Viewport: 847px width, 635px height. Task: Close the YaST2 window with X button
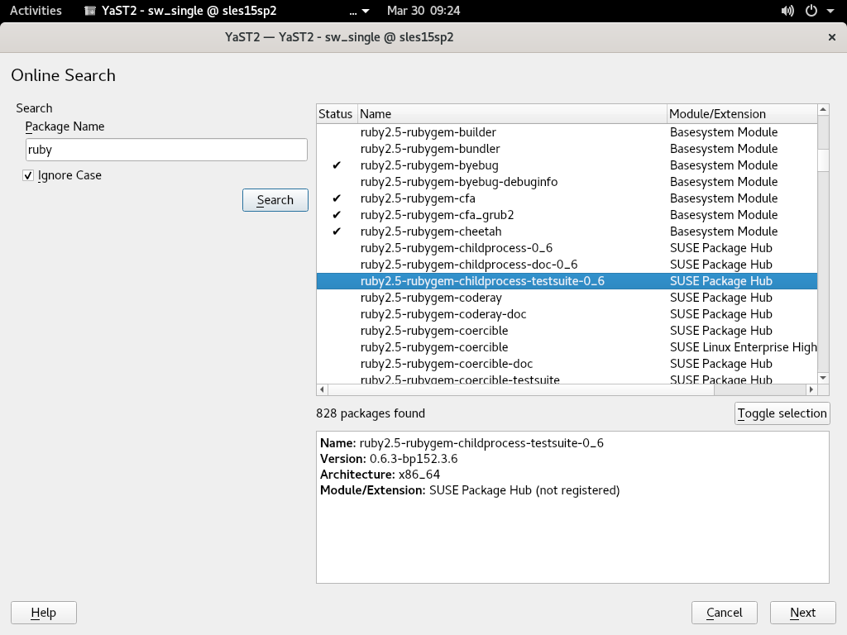coord(831,37)
